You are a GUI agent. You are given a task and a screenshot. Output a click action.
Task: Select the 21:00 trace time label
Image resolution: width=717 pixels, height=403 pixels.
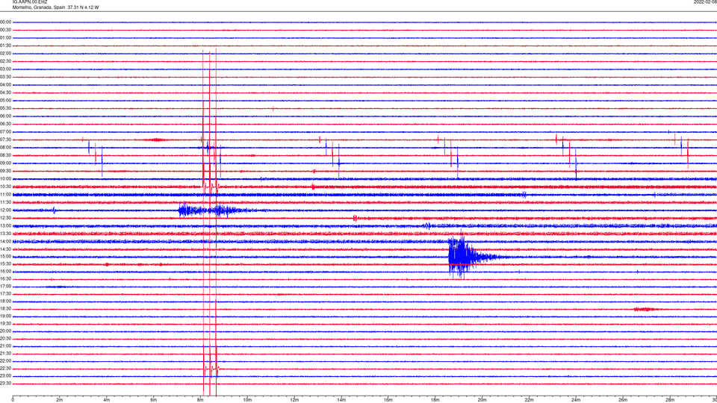coord(5,346)
